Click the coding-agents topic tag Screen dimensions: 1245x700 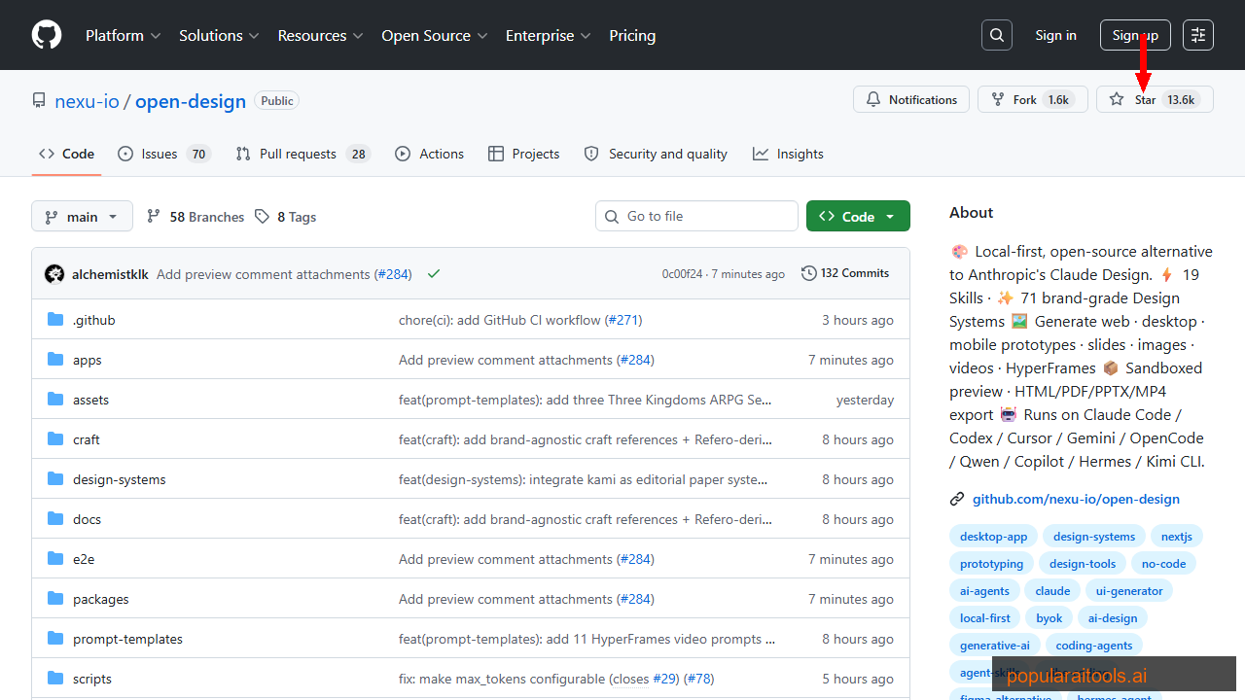(1094, 646)
